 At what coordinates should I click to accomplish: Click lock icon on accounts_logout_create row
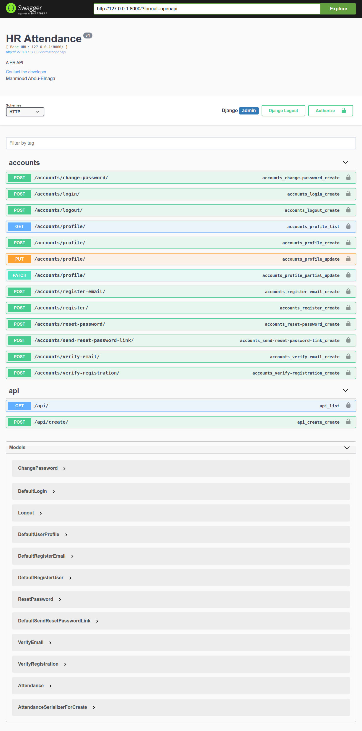tap(348, 210)
